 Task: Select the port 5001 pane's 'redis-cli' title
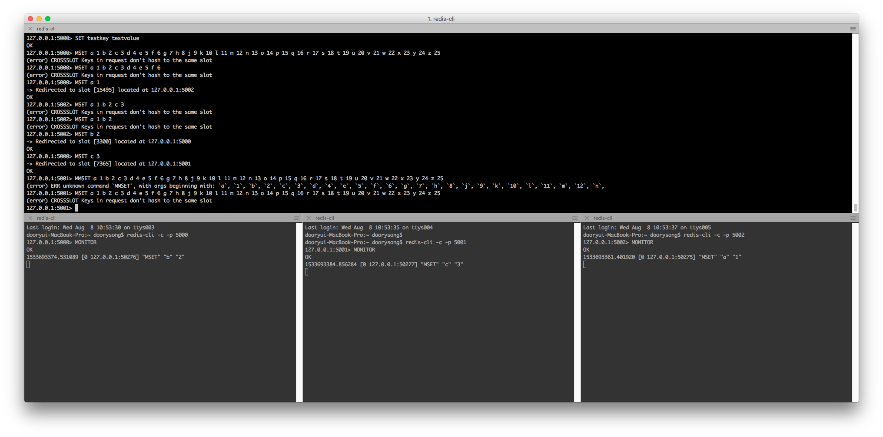click(325, 218)
